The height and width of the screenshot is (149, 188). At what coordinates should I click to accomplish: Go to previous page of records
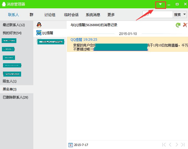coord(170,145)
